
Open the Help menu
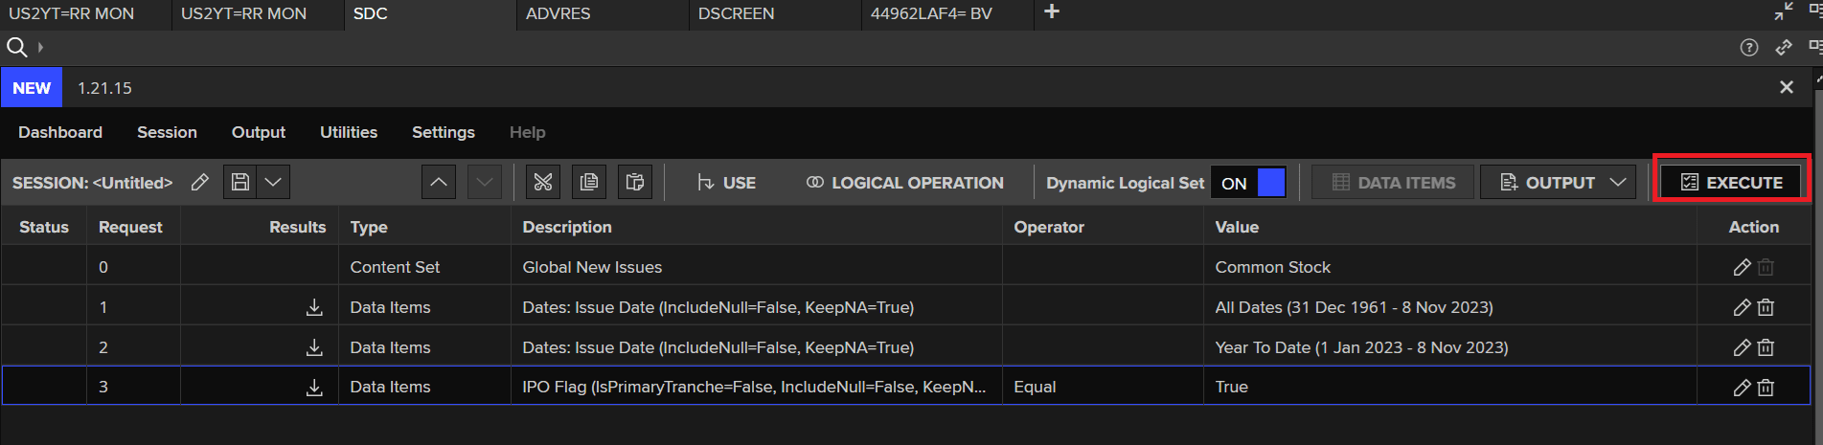pos(528,132)
